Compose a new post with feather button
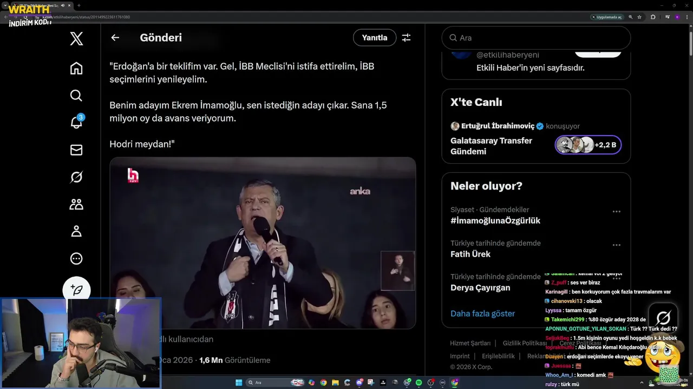The height and width of the screenshot is (389, 693). tap(76, 290)
